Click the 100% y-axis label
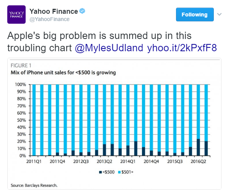 (21, 84)
